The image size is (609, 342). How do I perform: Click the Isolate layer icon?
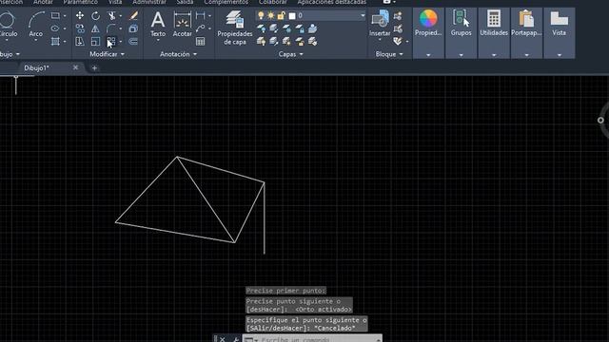pyautogui.click(x=274, y=28)
